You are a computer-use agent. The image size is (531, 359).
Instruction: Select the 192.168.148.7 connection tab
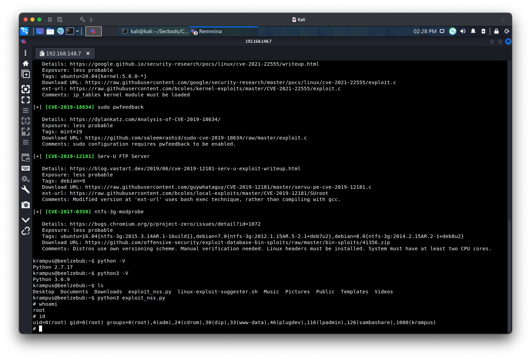(65, 53)
